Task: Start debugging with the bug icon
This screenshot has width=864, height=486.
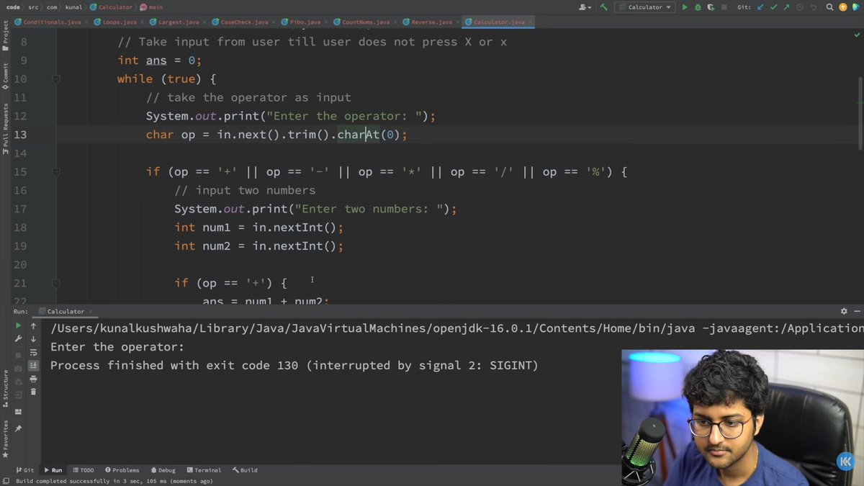Action: point(697,7)
